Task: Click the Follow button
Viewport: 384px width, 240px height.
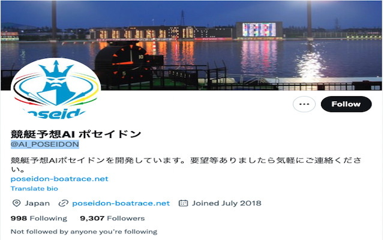Action: click(x=346, y=104)
